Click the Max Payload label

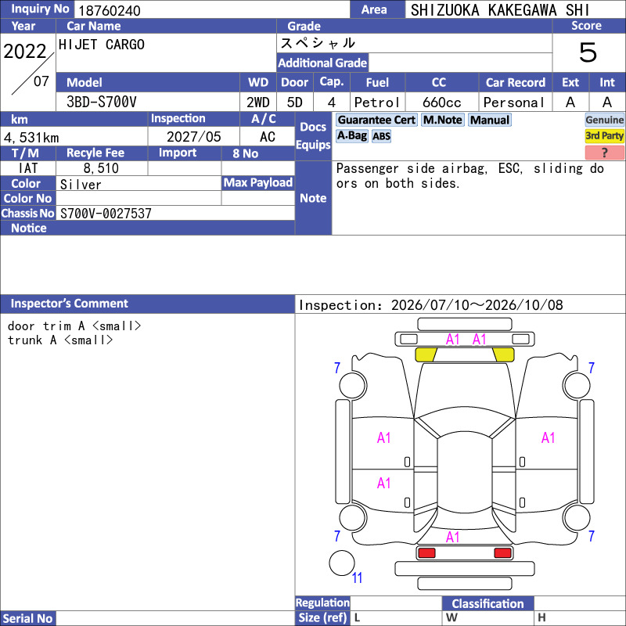[x=258, y=182]
